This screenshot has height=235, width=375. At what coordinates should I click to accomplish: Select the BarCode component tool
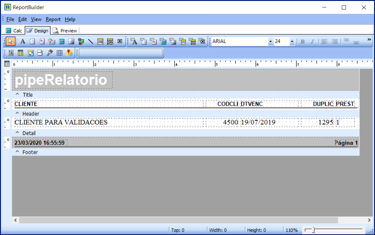pyautogui.click(x=100, y=42)
